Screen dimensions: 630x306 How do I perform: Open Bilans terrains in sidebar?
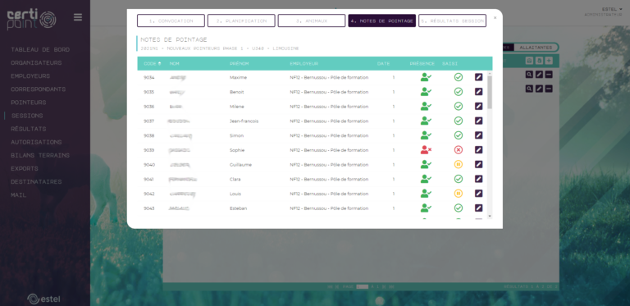(40, 155)
